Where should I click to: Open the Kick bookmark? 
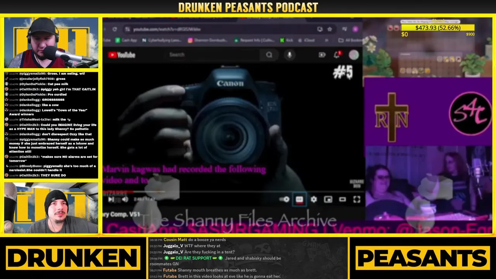287,40
